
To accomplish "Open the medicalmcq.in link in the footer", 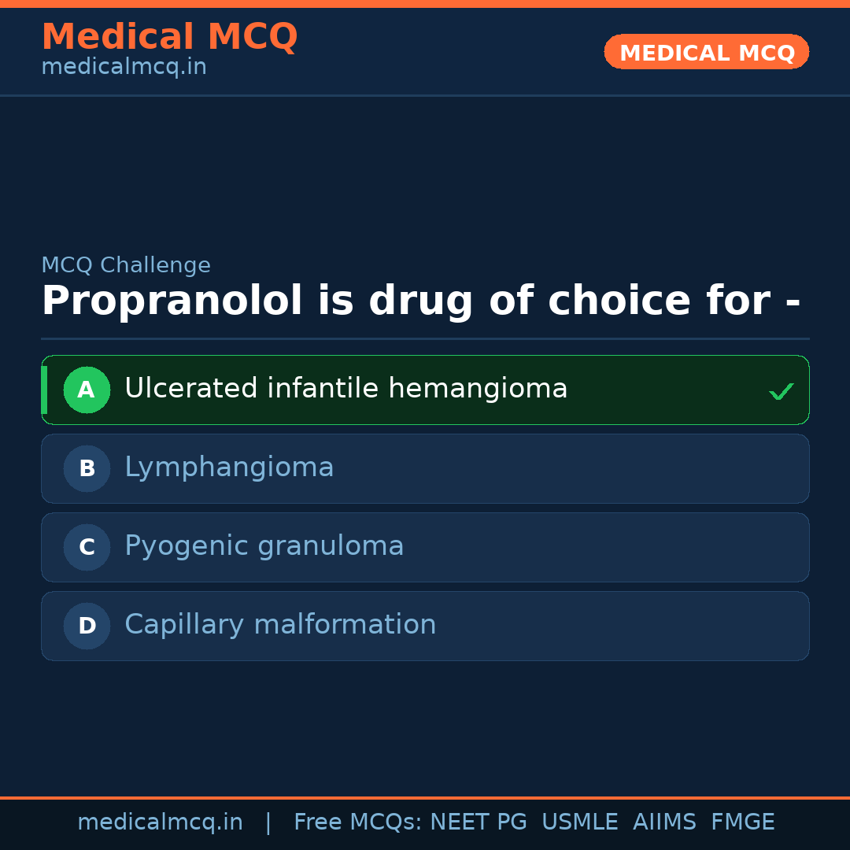I will point(160,822).
